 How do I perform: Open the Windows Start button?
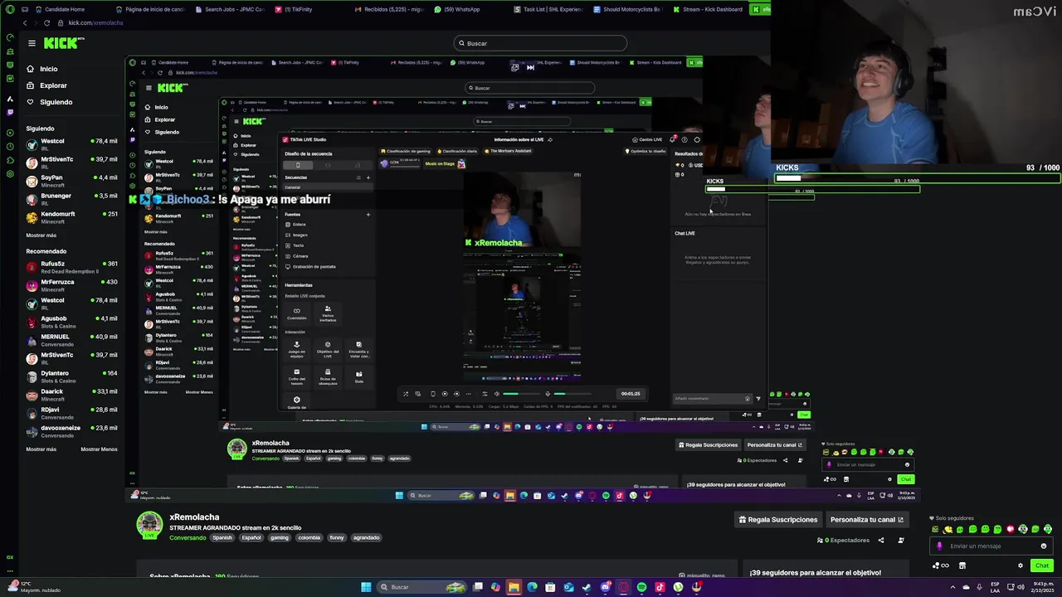366,587
